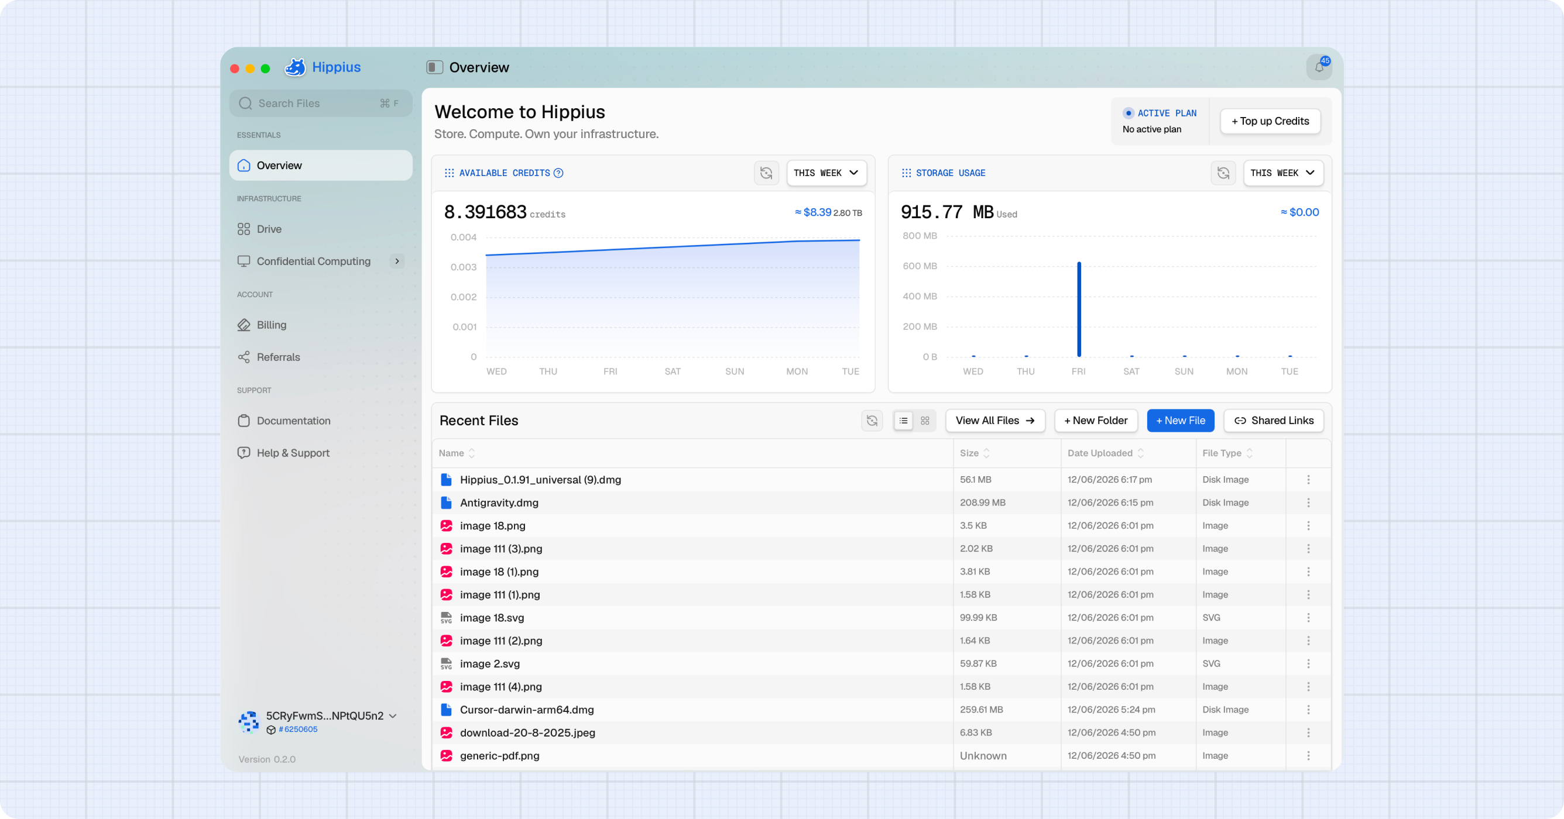Open more options for image 111 (1).png
Screen dimensions: 1564x819
coord(1308,594)
